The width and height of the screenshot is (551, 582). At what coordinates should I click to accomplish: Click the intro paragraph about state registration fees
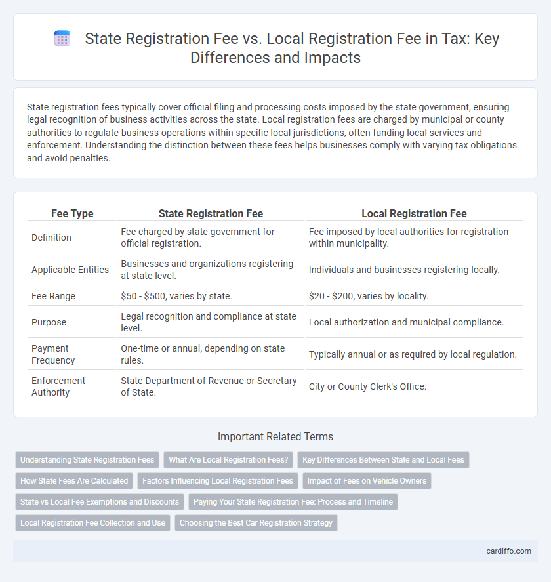pyautogui.click(x=272, y=133)
